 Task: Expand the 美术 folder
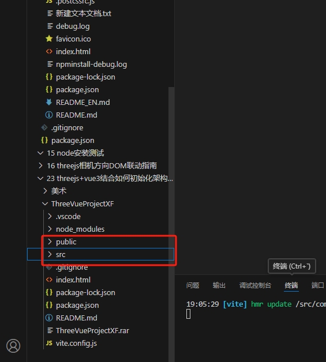point(45,191)
